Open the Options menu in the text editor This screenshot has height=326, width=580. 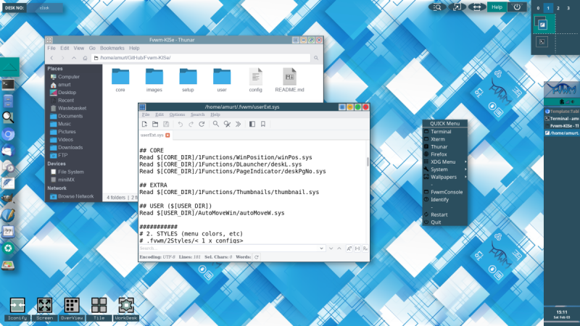tap(177, 114)
